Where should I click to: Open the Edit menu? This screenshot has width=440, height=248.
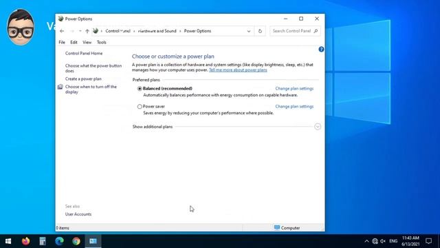pos(74,42)
